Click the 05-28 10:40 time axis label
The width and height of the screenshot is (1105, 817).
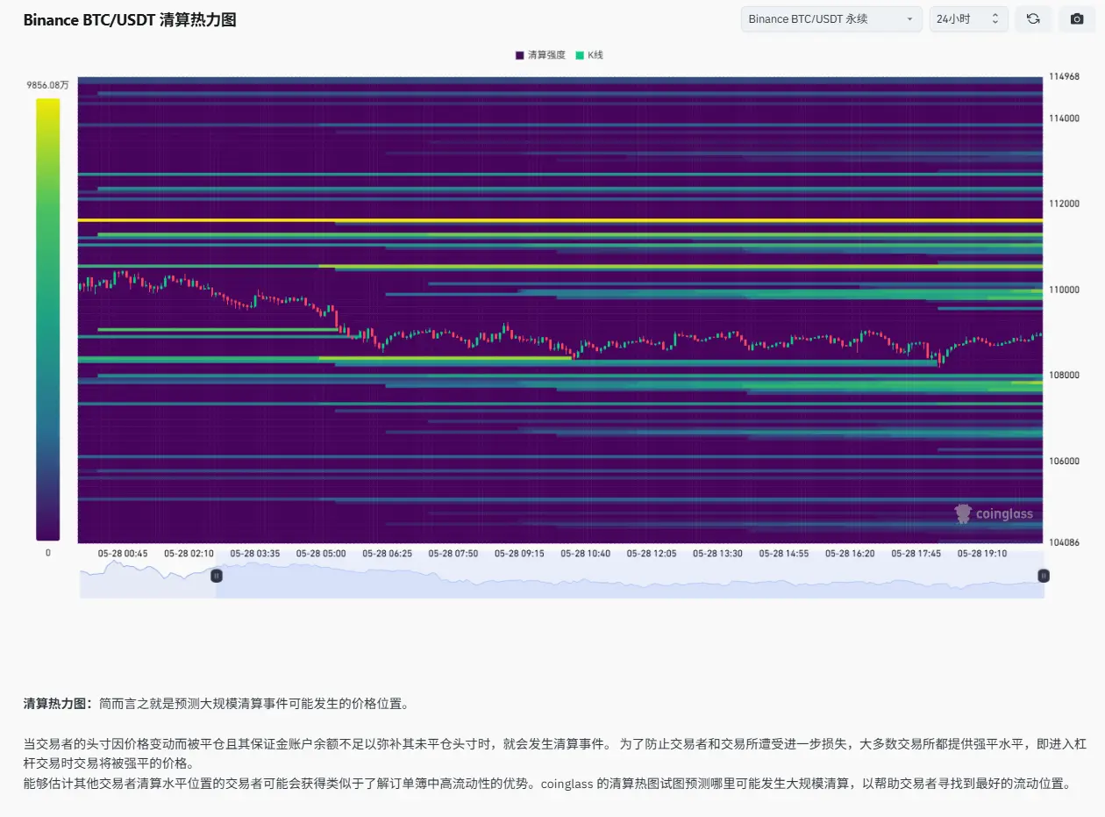(586, 554)
